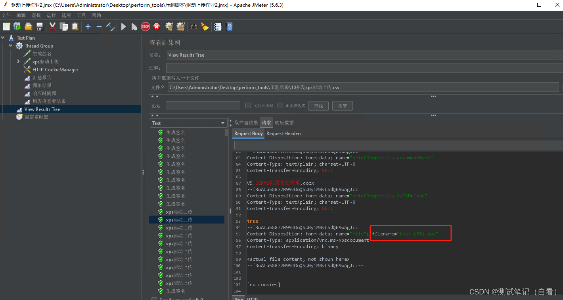Click Start no pauses icon
This screenshot has height=300, width=563.
pos(134,27)
